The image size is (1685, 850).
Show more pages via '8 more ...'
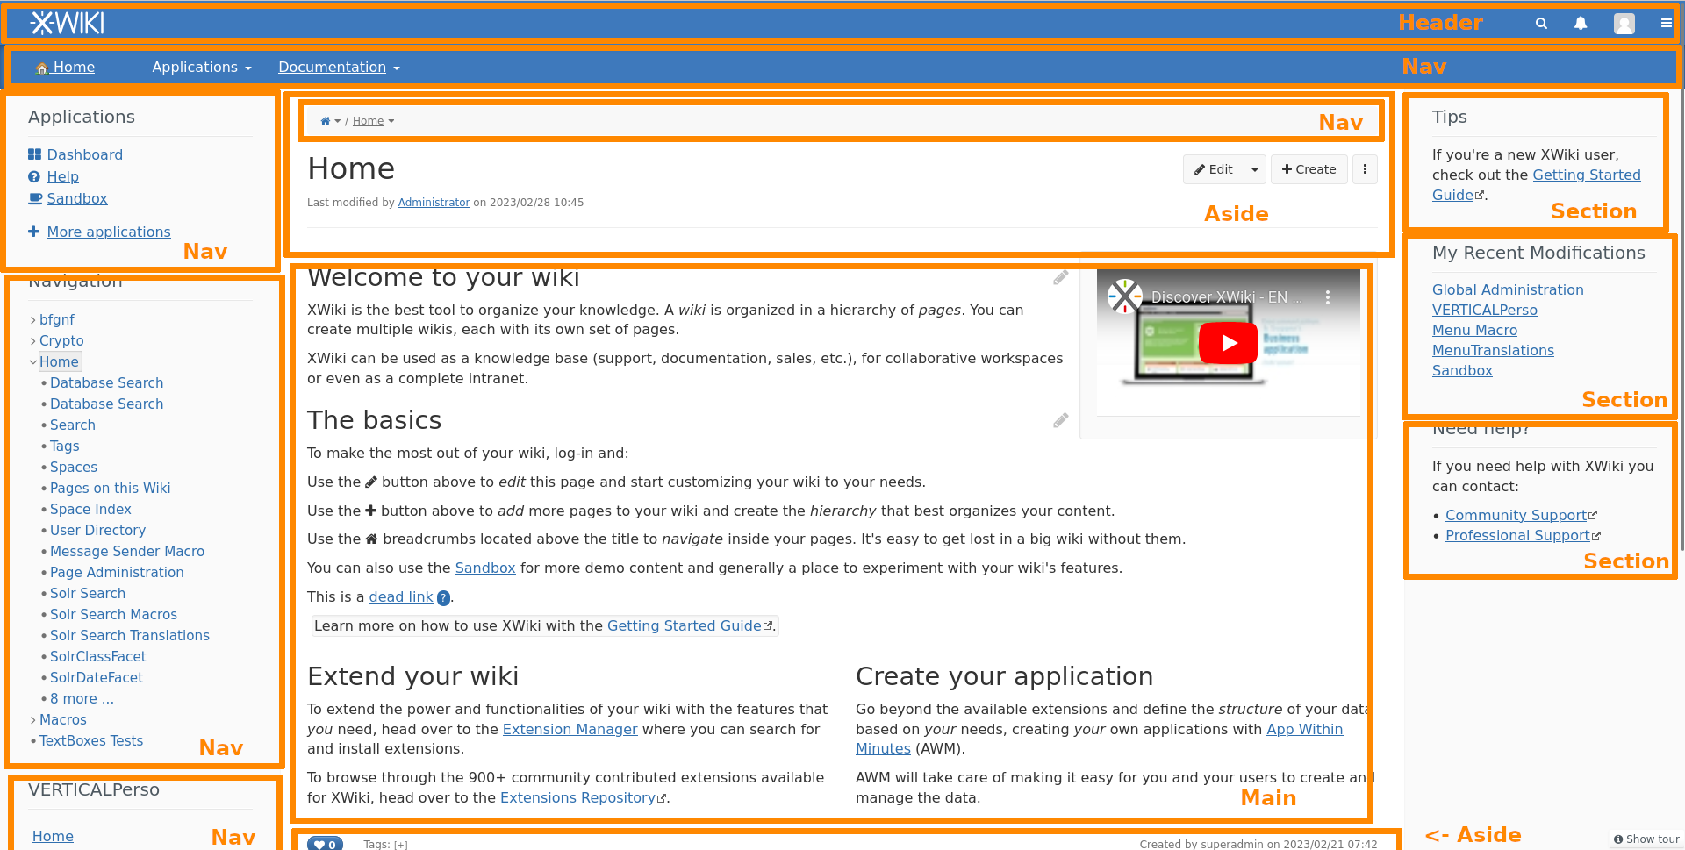pos(82,699)
